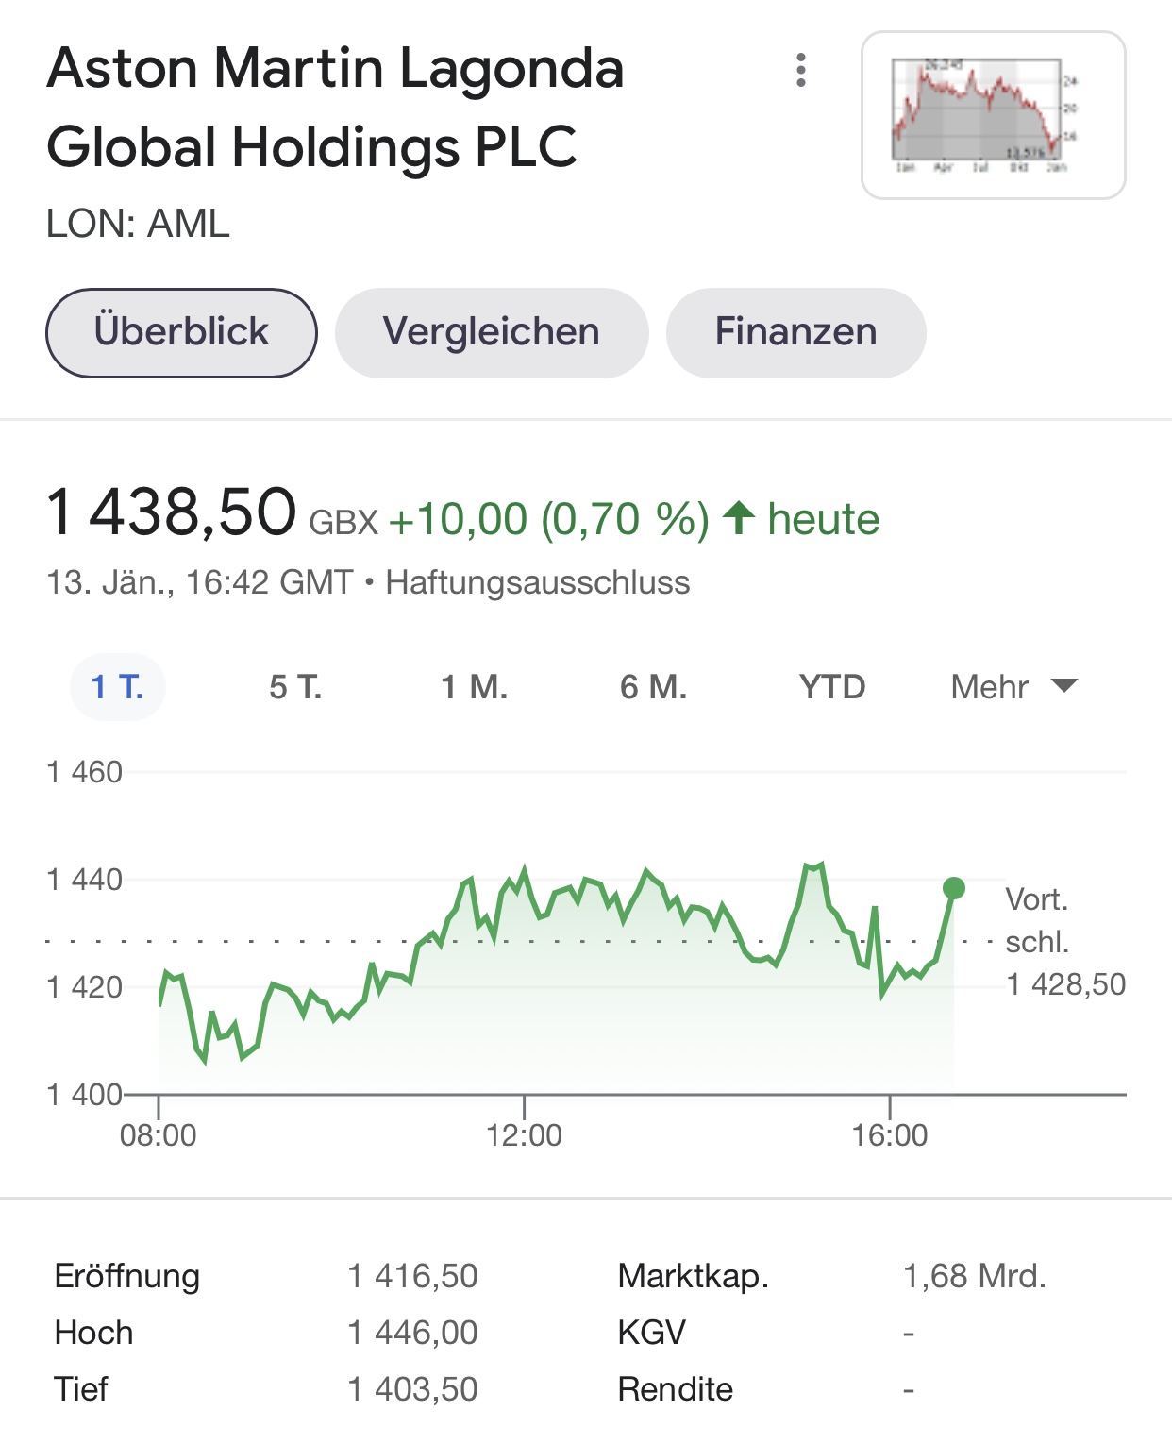Open the stock chart thumbnail image
1172x1444 pixels.
coord(993,115)
